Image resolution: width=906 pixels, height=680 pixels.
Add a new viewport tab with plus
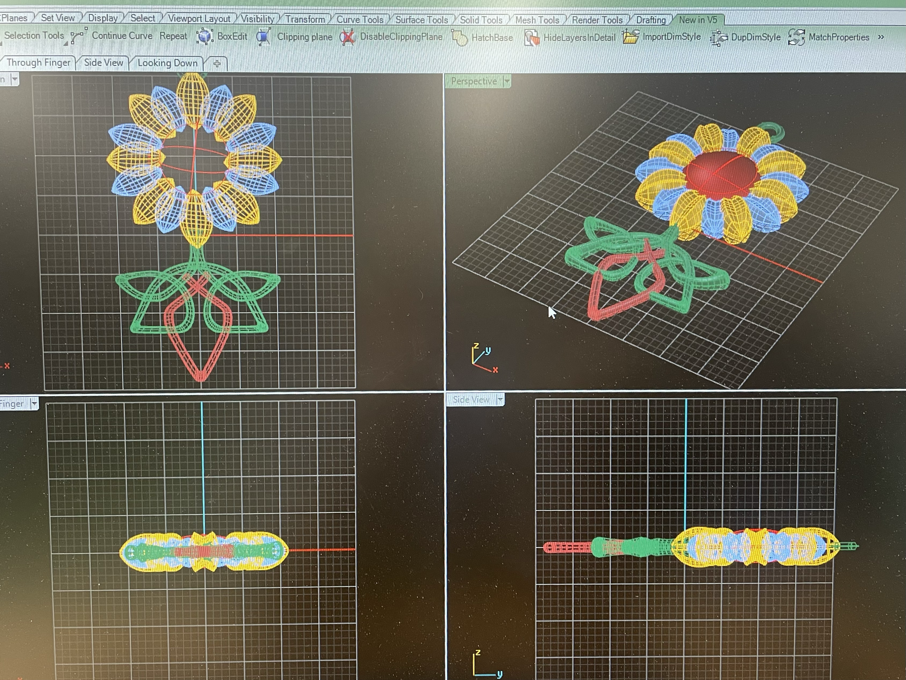(x=217, y=63)
